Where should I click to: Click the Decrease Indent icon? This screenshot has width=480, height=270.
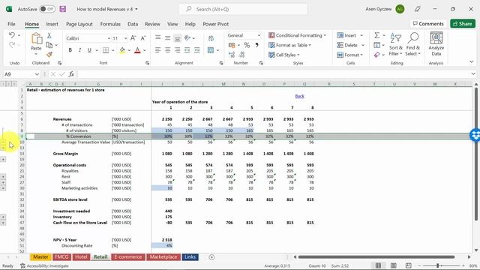[187, 50]
